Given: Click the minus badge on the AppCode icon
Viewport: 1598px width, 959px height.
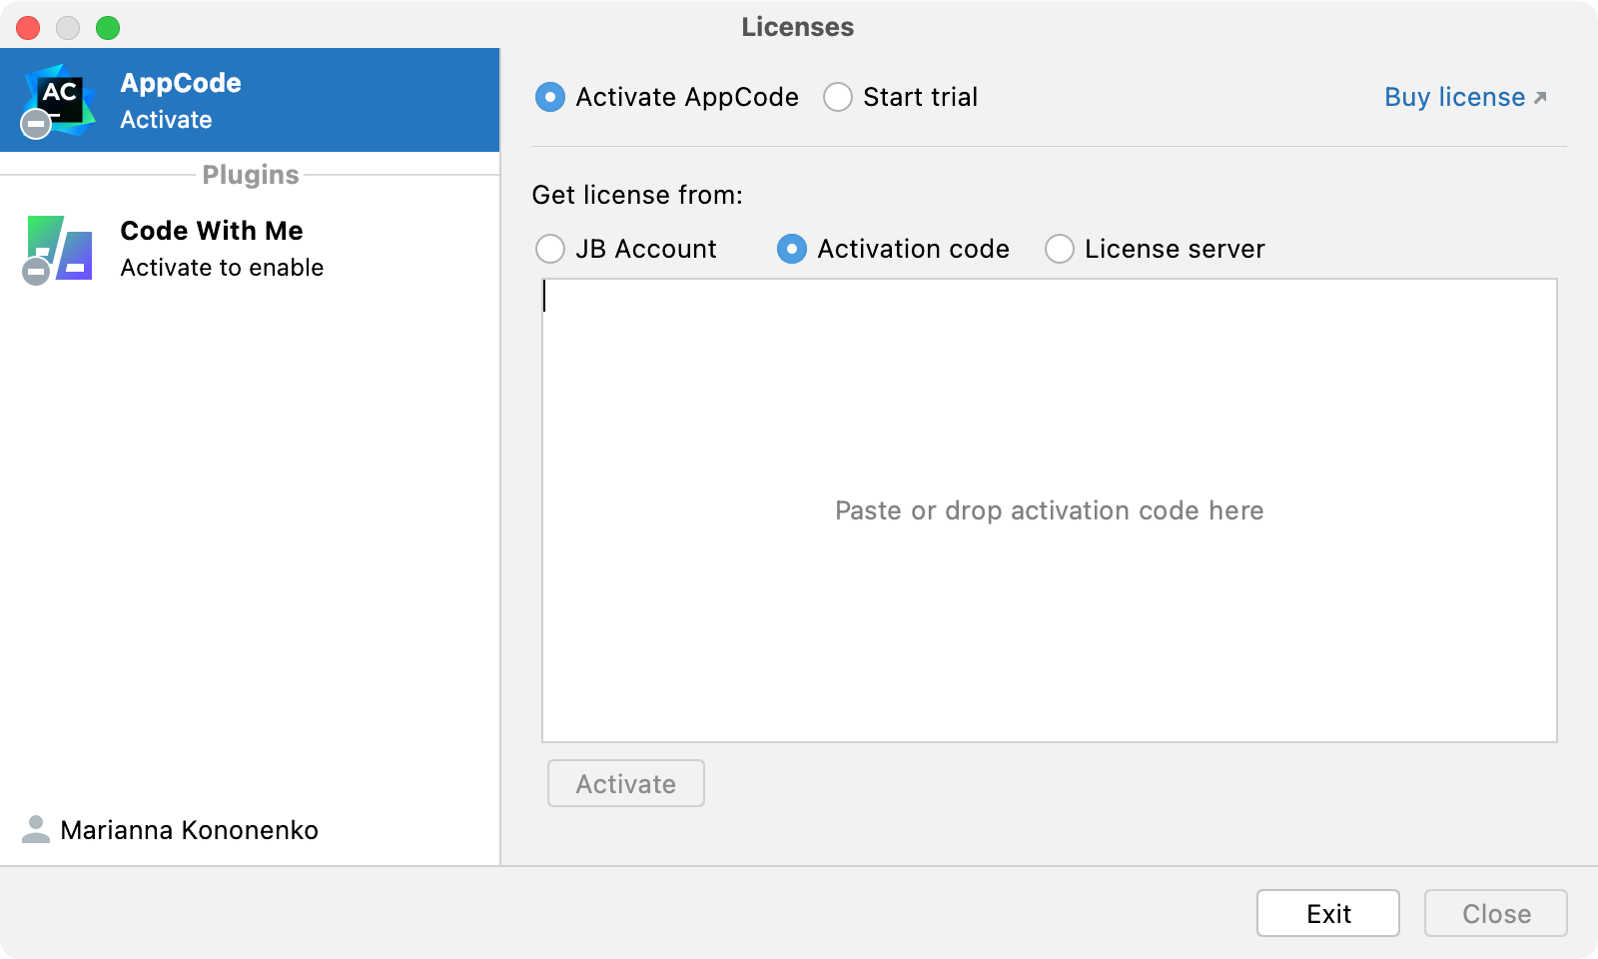Looking at the screenshot, I should click(x=34, y=126).
